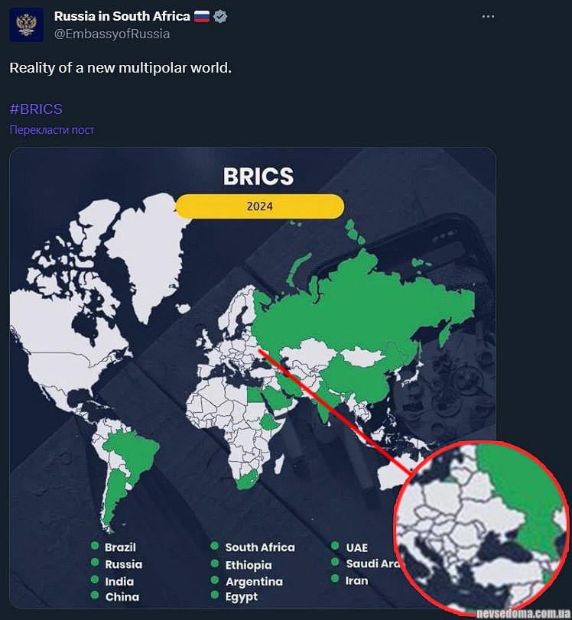572x620 pixels.
Task: Open the three-dot more options menu
Action: [487, 17]
